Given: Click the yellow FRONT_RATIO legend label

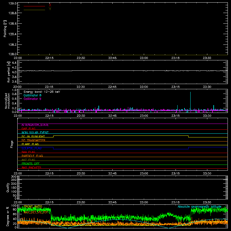Looking at the screenshot, I should [33, 206].
